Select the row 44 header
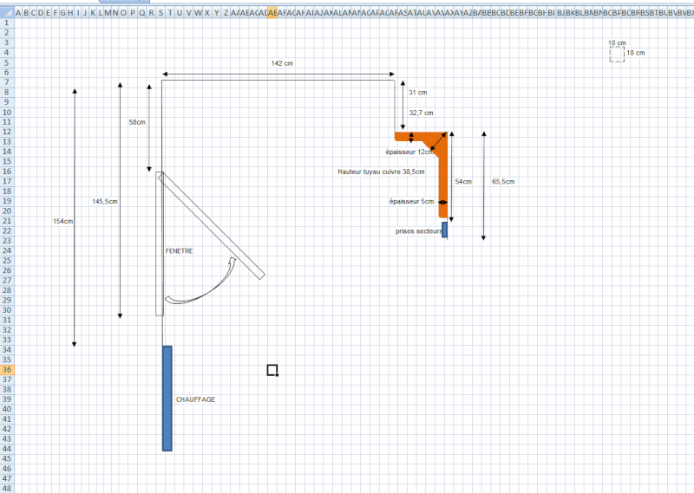 (7, 449)
